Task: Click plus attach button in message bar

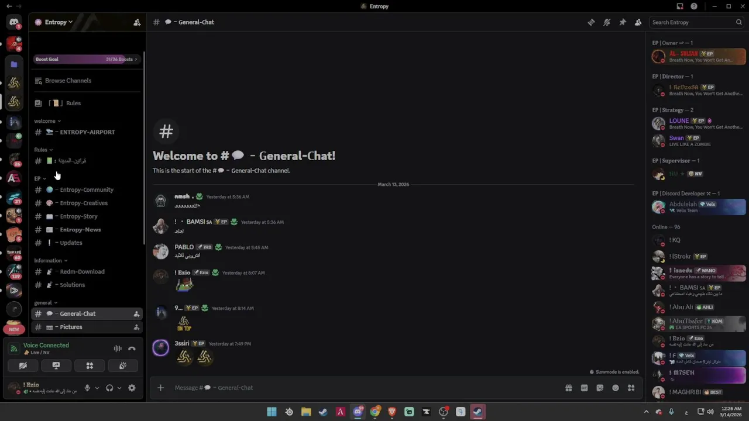Action: (x=160, y=388)
